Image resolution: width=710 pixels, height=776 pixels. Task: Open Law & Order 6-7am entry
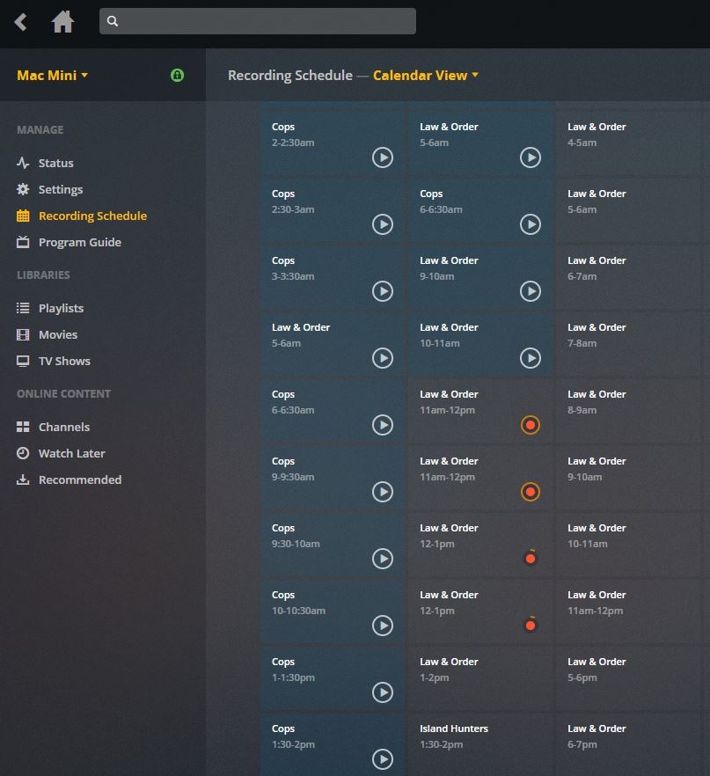pos(628,276)
